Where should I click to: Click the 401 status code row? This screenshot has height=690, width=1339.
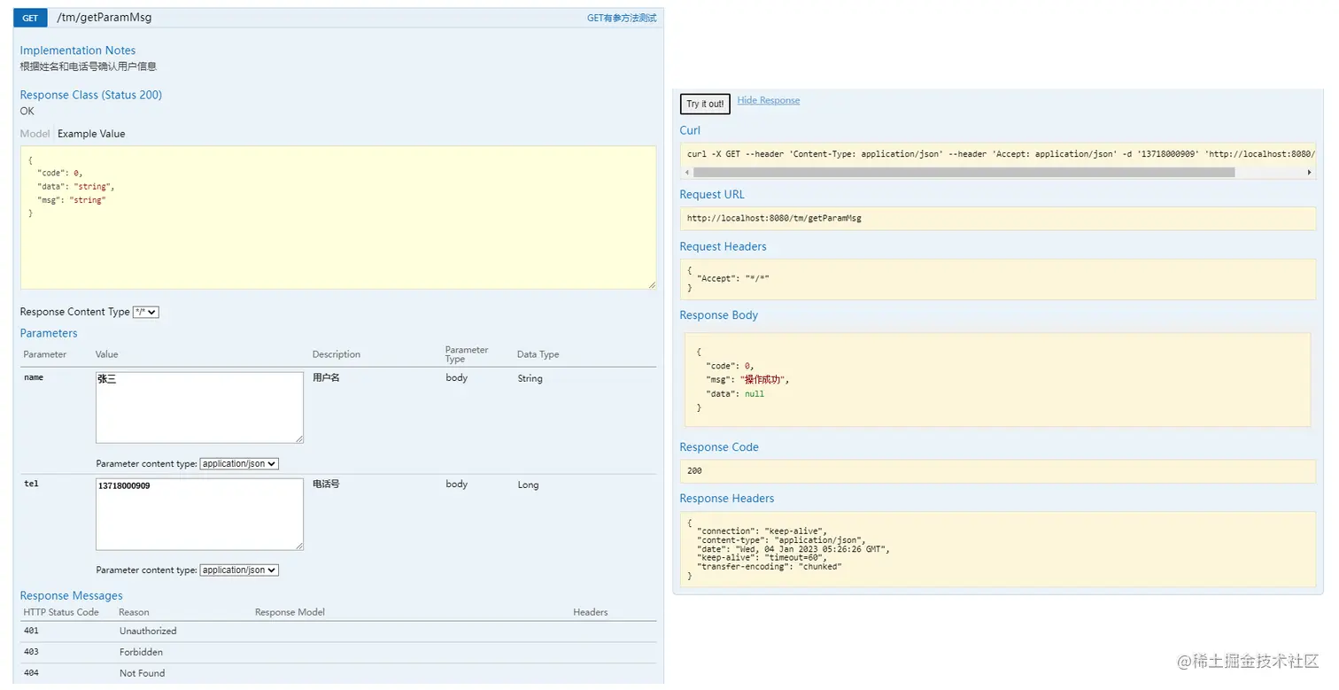tap(338, 631)
